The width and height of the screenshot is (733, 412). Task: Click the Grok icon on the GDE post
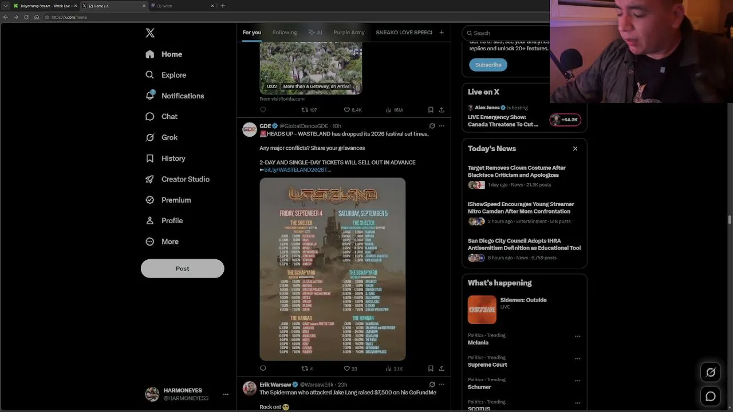tap(432, 126)
